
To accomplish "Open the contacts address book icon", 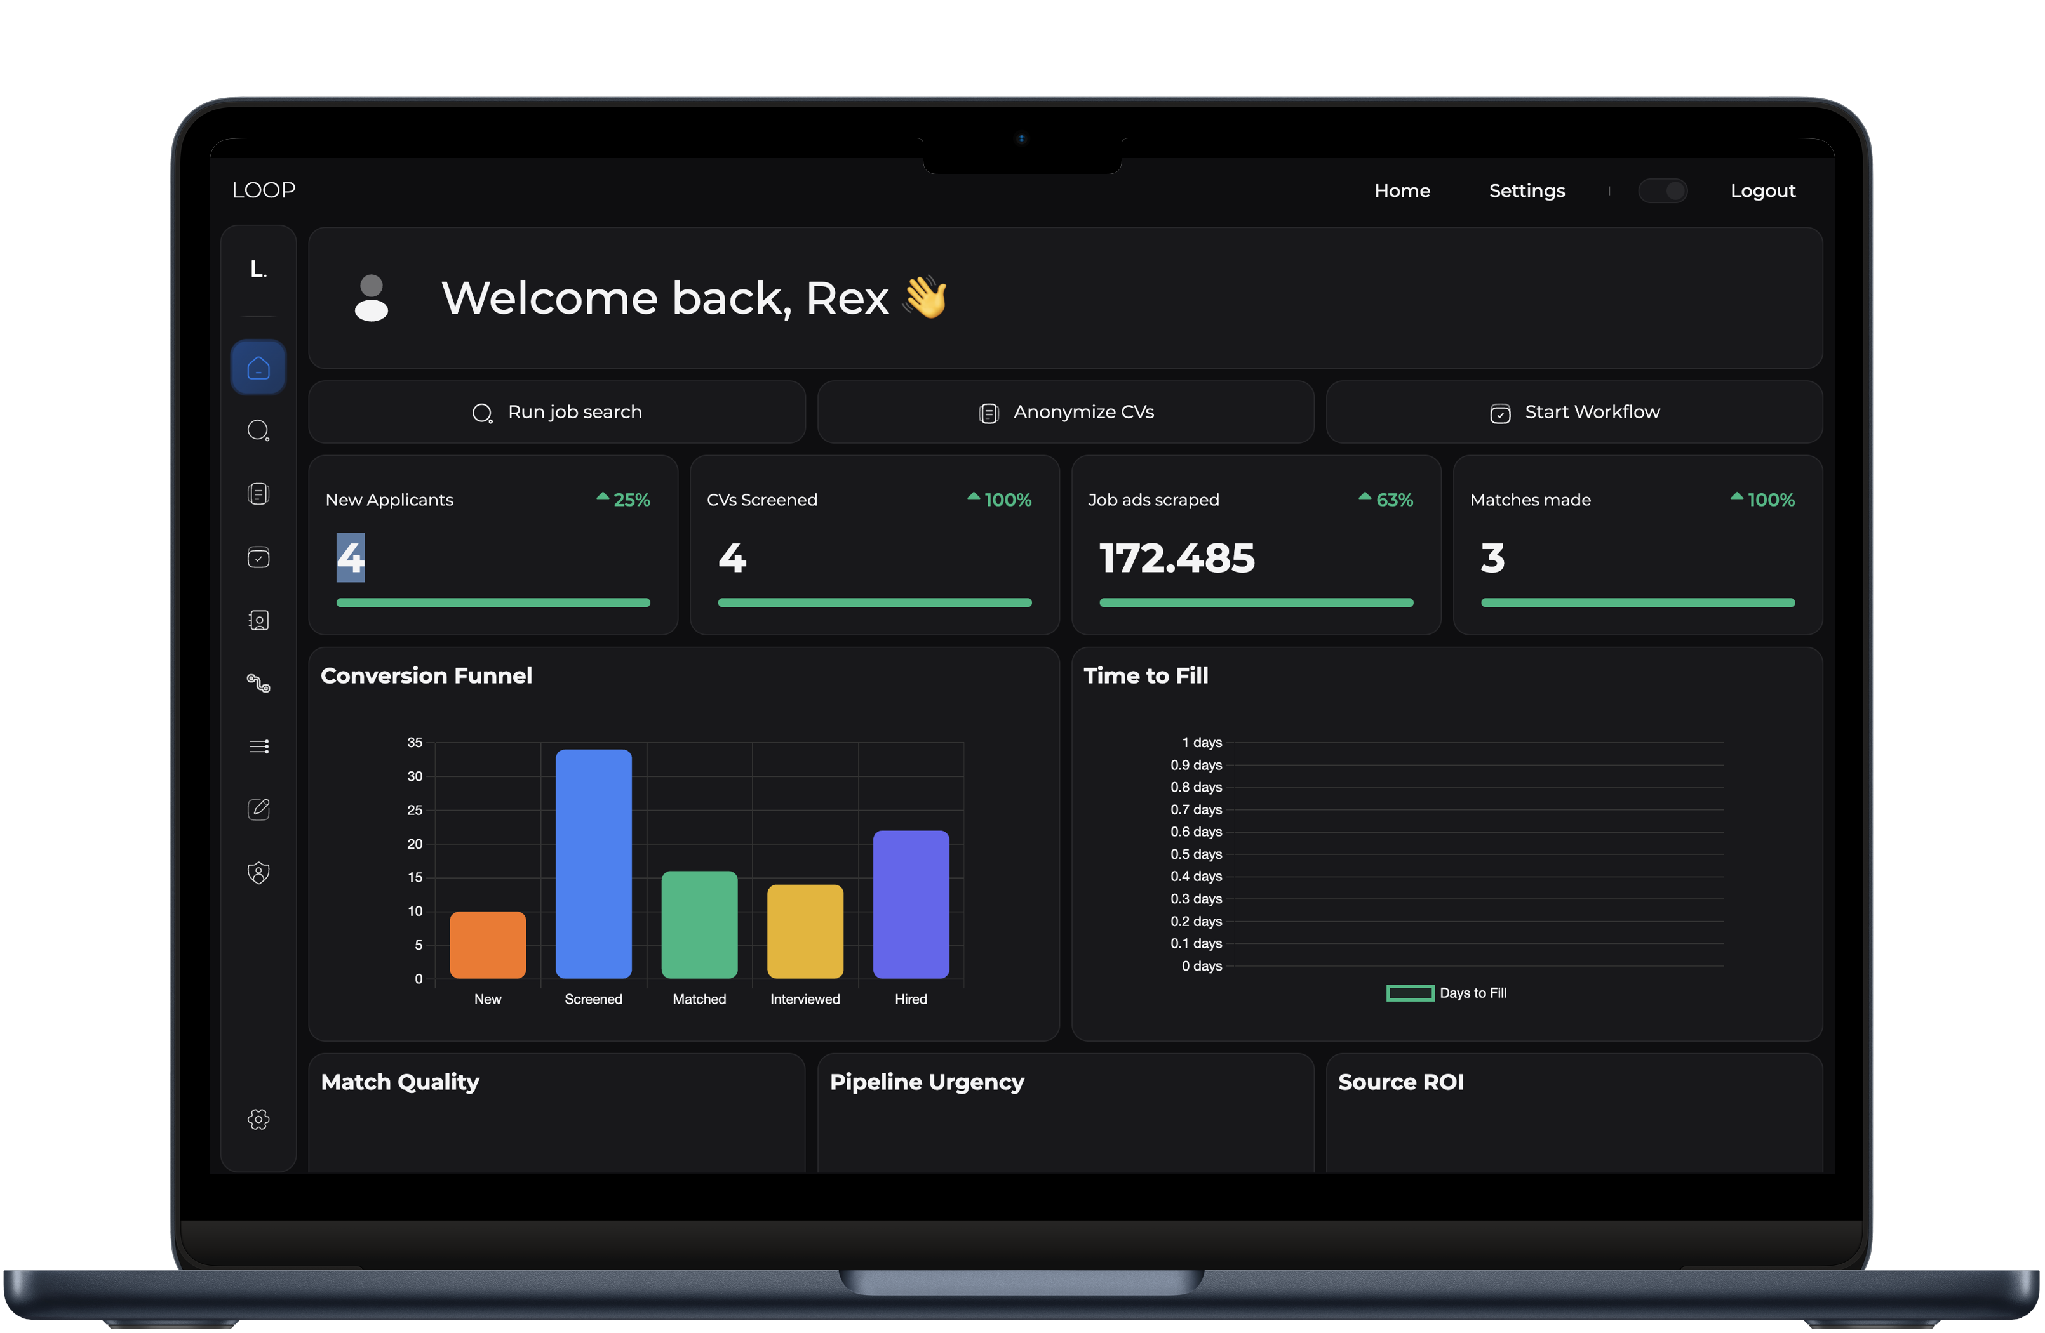I will (x=258, y=620).
